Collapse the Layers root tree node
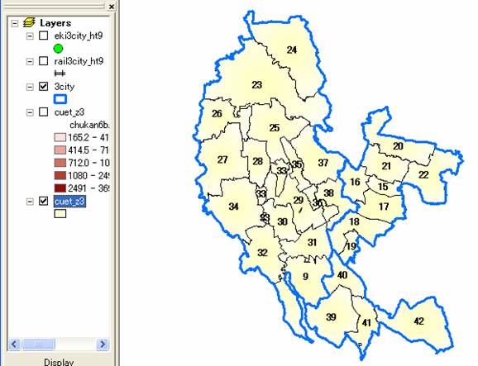This screenshot has width=478, height=366. point(15,23)
